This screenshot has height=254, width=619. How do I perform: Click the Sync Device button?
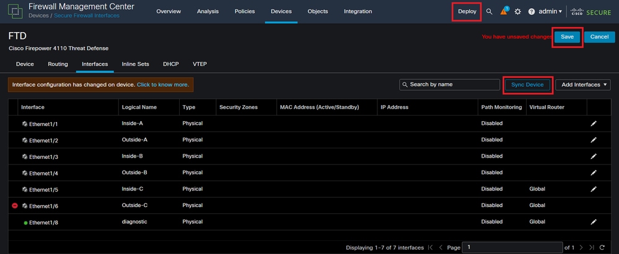[x=527, y=85]
